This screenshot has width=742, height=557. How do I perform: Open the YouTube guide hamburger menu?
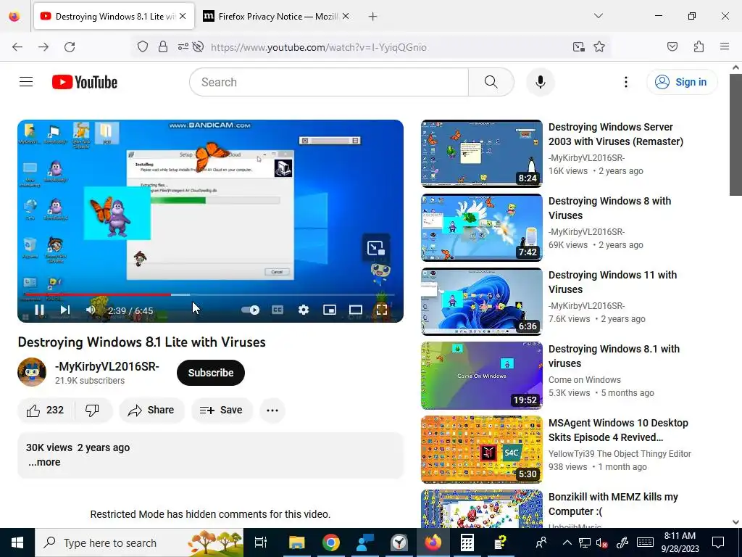tap(26, 82)
